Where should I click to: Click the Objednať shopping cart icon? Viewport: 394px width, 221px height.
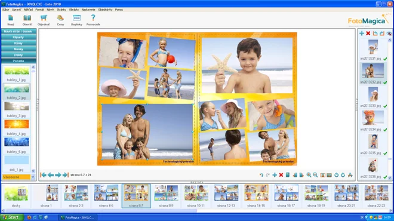[x=44, y=18]
